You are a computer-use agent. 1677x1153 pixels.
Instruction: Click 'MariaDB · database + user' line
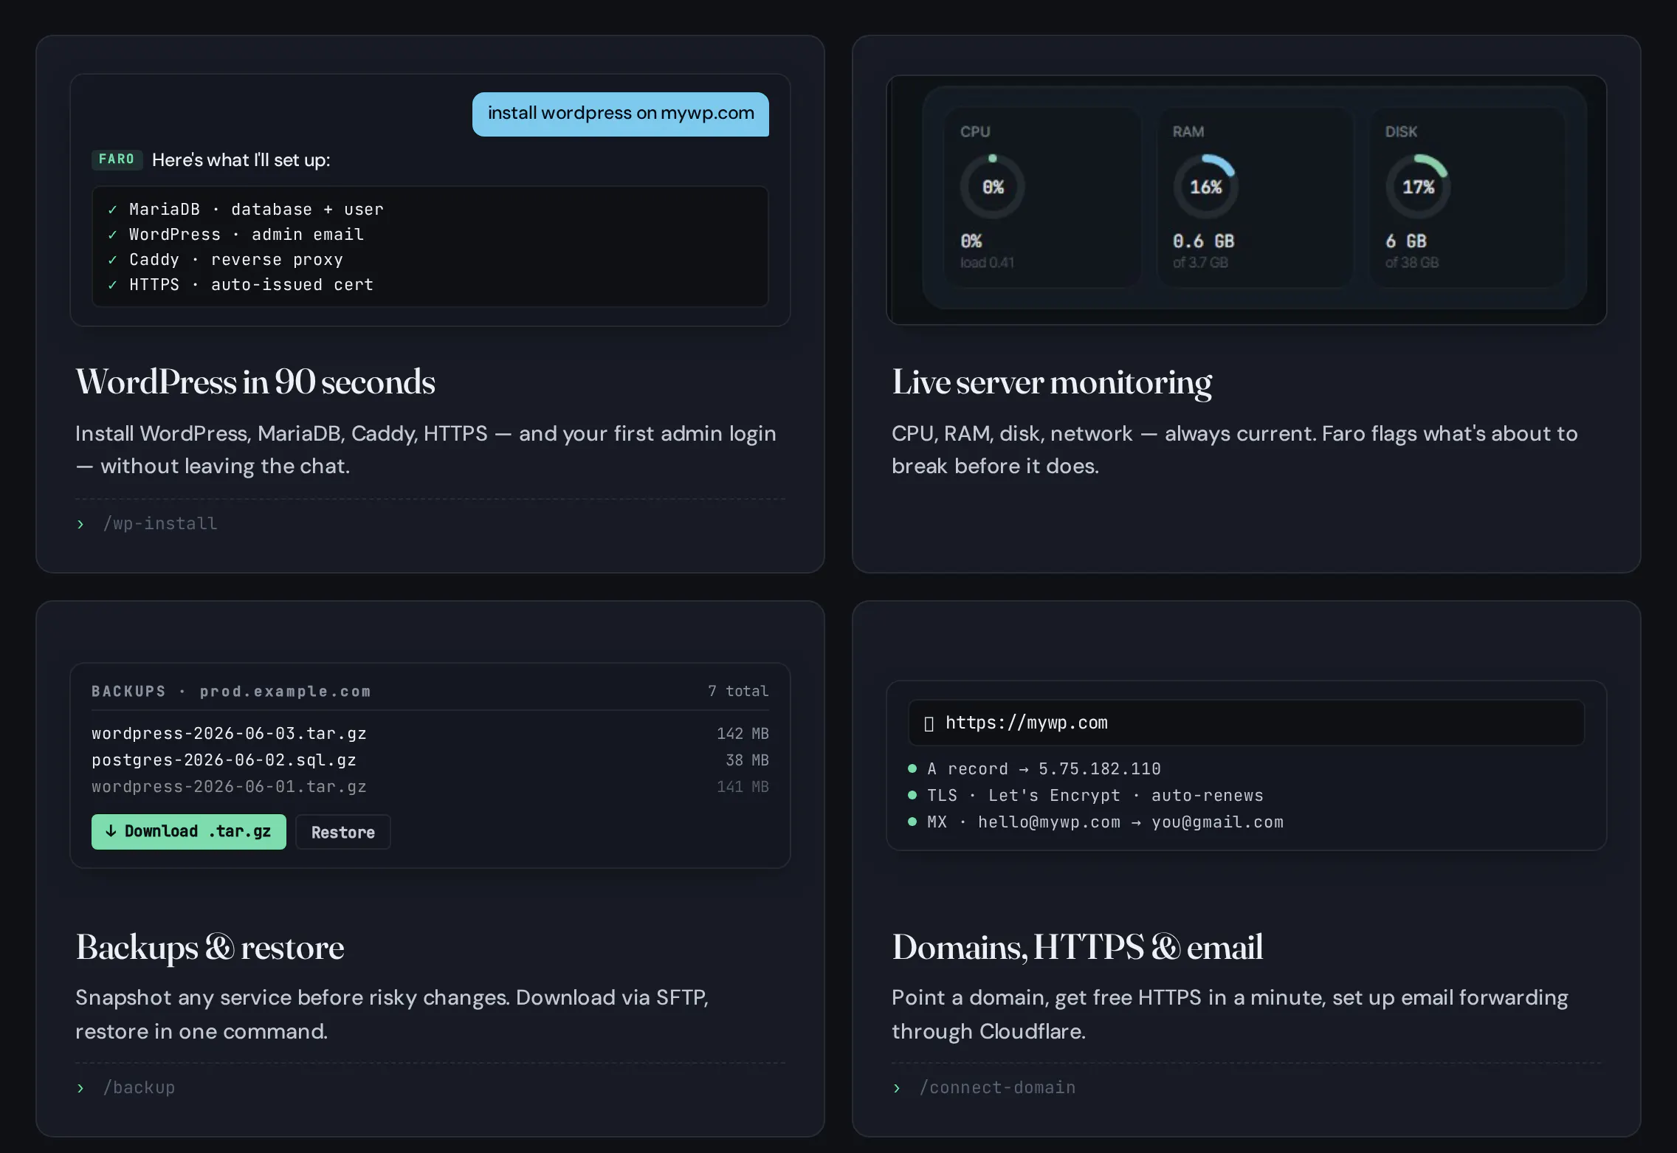256,210
